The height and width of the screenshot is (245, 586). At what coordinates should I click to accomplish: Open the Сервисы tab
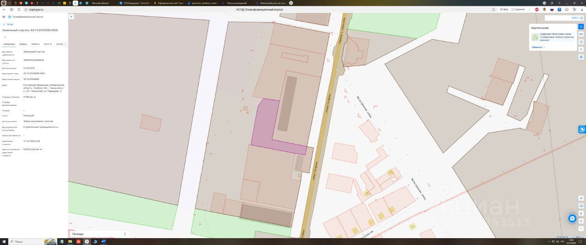click(23, 44)
